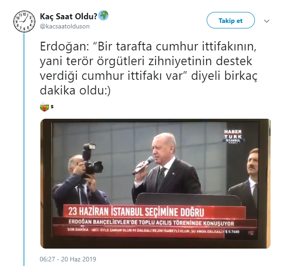
Task: Click the $ 5.7680 exchange rate
Action: coord(232,232)
